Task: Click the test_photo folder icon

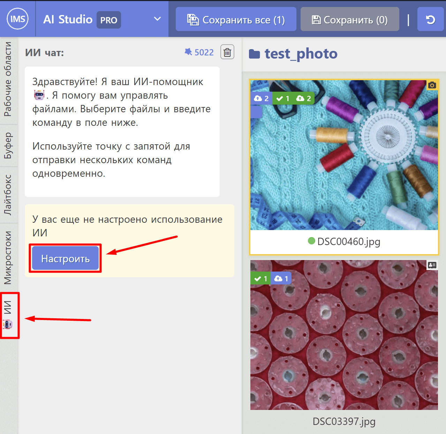Action: 254,54
